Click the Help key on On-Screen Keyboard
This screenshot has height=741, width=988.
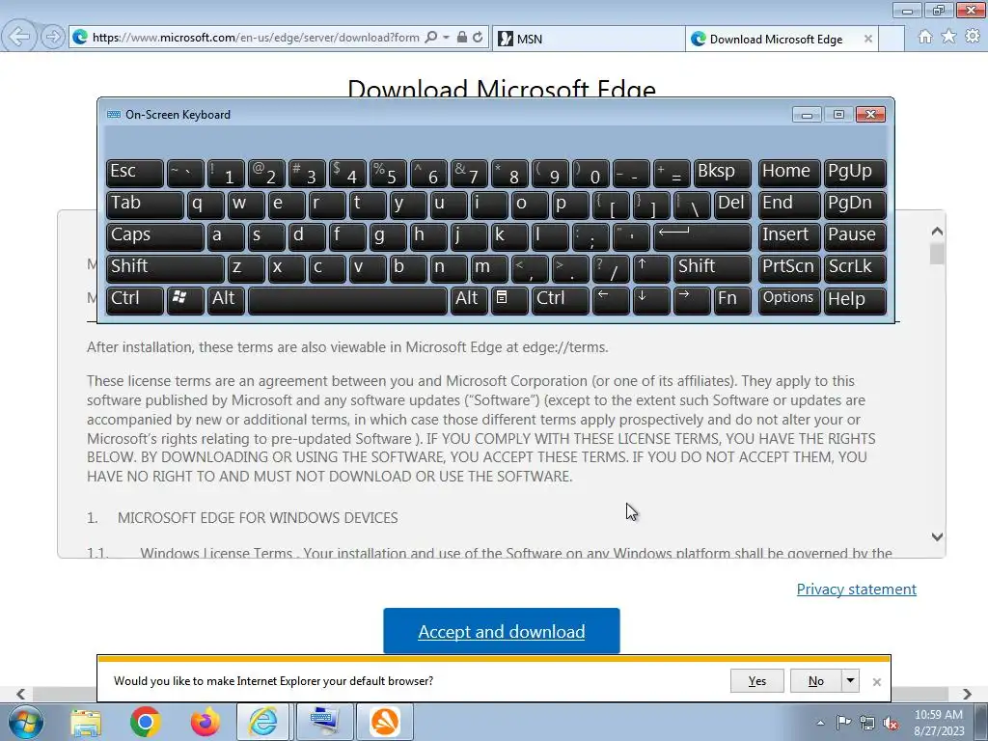[x=855, y=299]
